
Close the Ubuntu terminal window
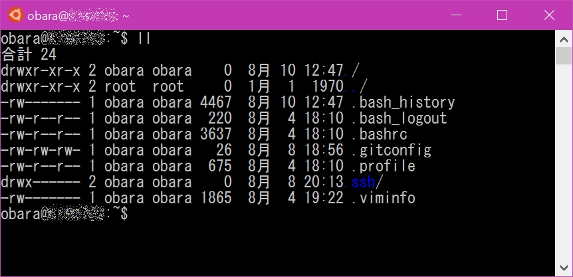click(x=549, y=15)
